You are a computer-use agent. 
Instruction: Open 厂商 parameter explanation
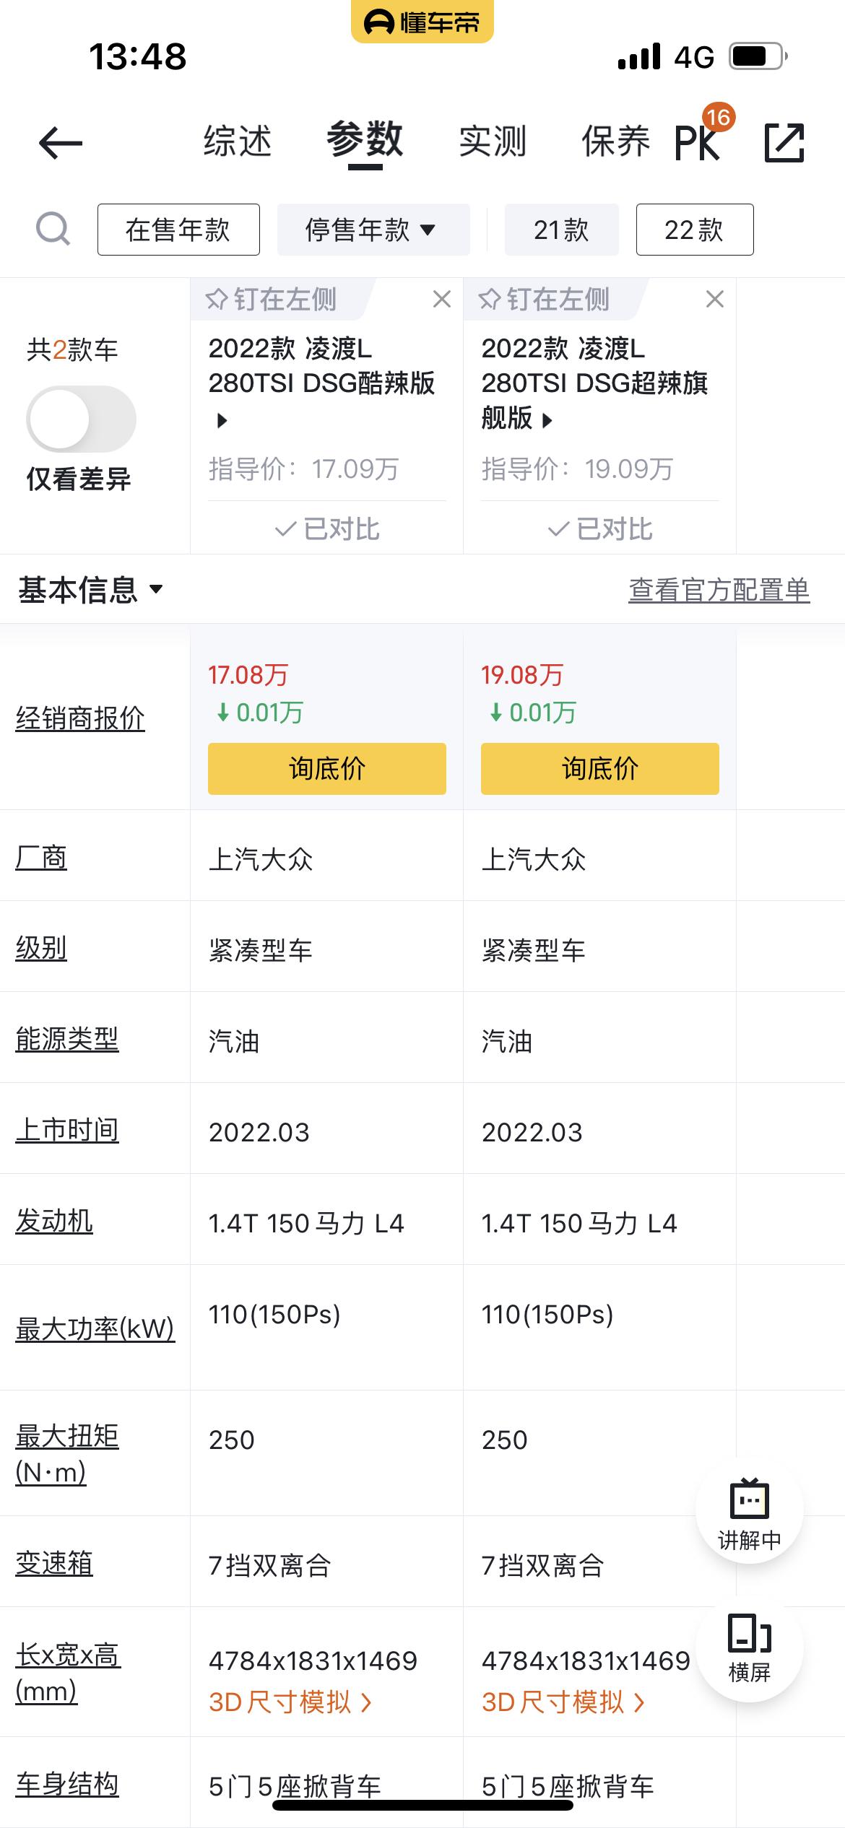[41, 858]
